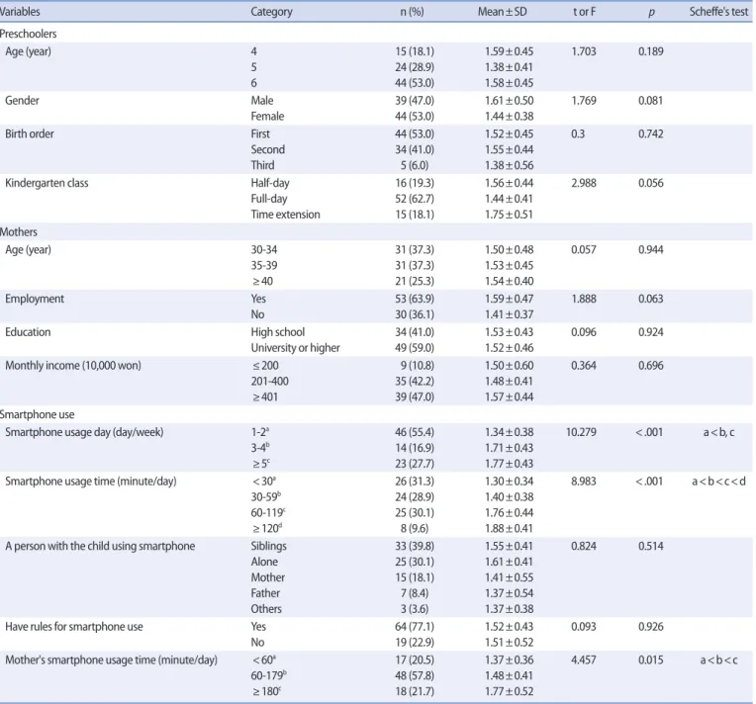This screenshot has width=756, height=704.
Task: Select the 'High school' category cell
Action: point(278,332)
